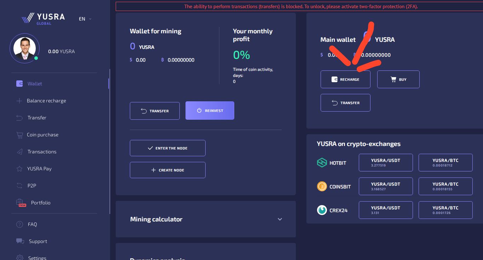Image resolution: width=483 pixels, height=260 pixels.
Task: Click the Transfer arrow icon in sidebar
Action: coord(19,118)
